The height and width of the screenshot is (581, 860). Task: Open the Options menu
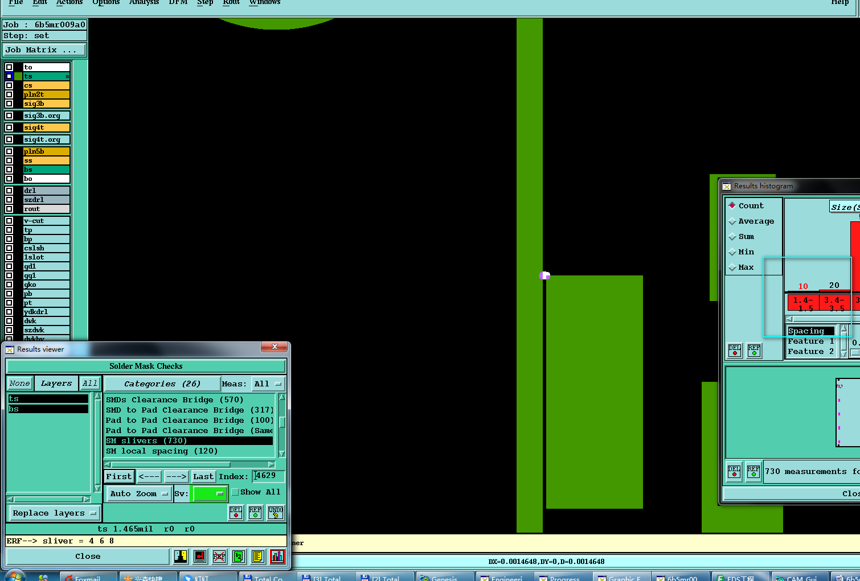[x=106, y=2]
